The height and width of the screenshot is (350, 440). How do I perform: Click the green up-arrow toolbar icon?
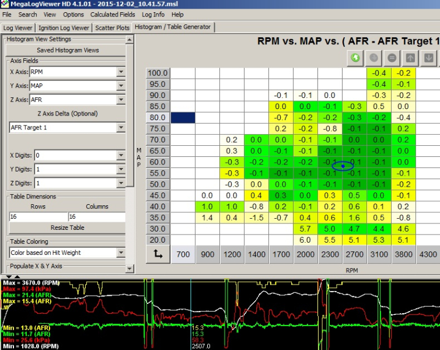pyautogui.click(x=355, y=58)
